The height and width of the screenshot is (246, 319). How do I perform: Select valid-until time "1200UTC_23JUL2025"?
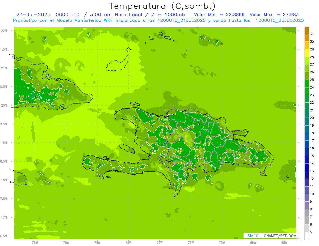click(x=279, y=20)
